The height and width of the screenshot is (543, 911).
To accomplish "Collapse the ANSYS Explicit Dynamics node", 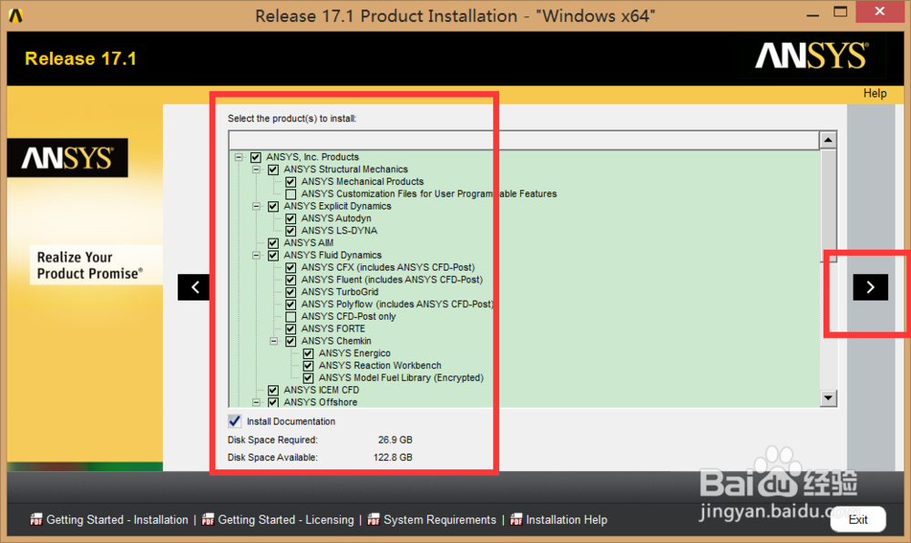I will [256, 206].
